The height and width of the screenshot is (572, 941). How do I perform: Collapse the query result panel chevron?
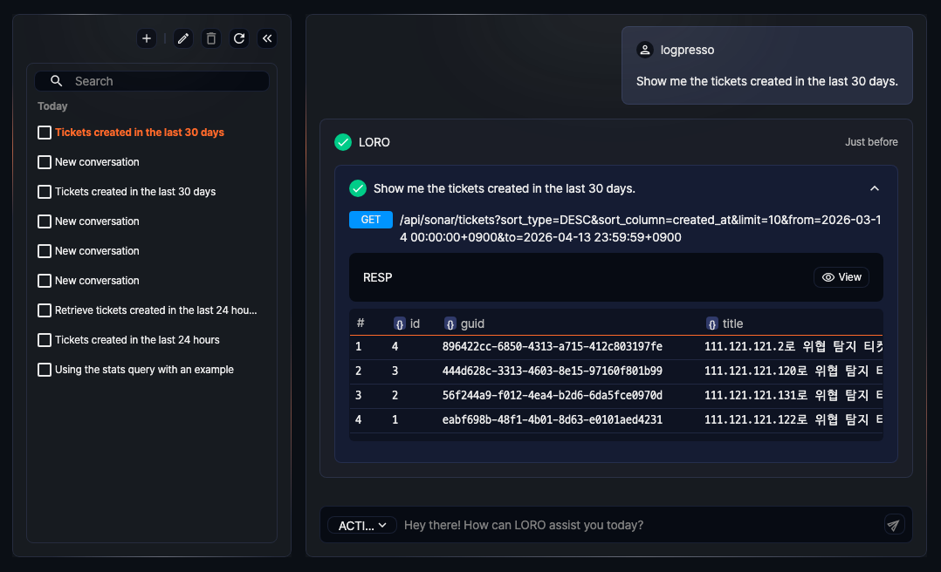[875, 188]
